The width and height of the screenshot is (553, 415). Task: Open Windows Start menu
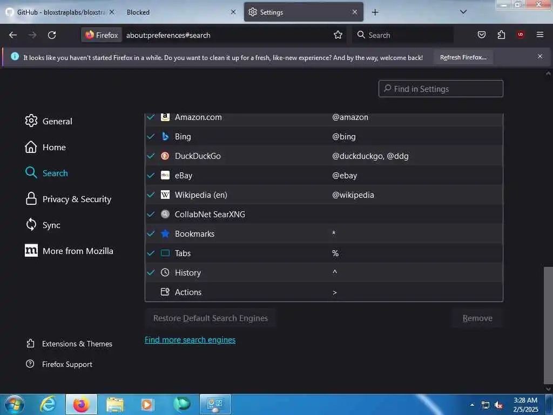point(14,404)
